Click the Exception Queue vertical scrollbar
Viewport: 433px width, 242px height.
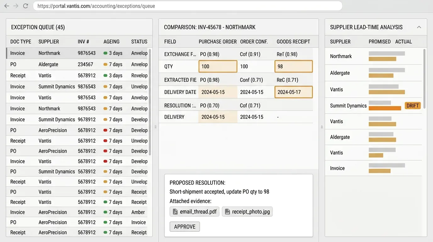[150, 102]
